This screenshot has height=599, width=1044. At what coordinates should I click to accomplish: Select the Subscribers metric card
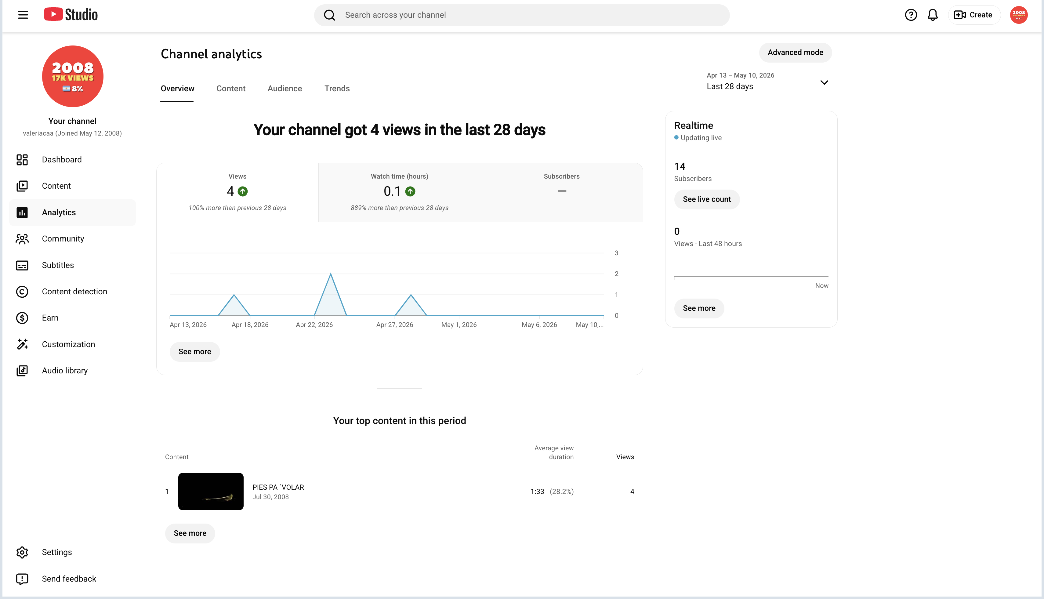561,193
